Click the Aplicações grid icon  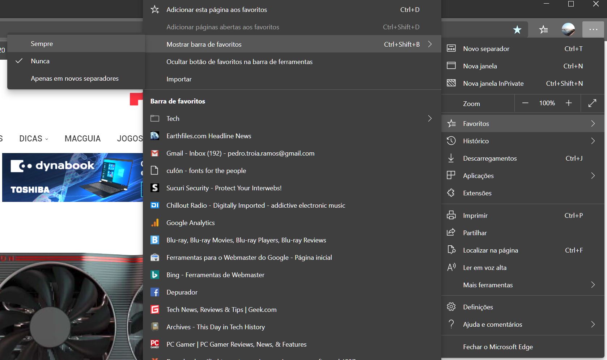point(451,175)
